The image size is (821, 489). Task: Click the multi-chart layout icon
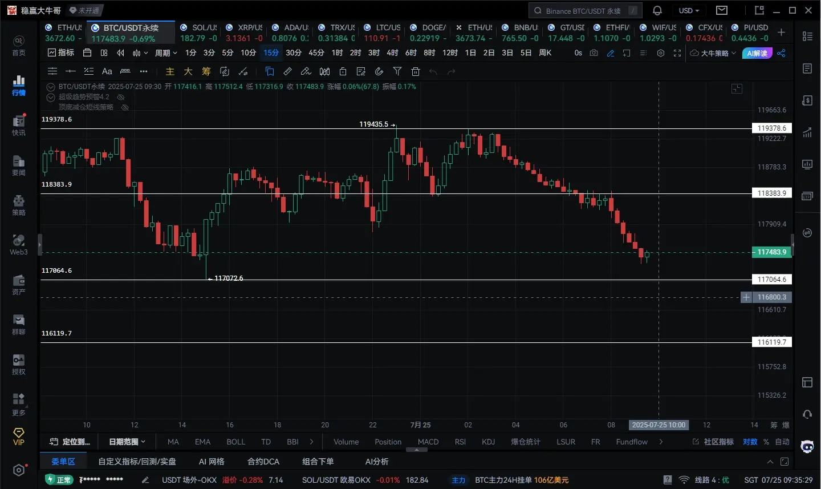point(104,53)
